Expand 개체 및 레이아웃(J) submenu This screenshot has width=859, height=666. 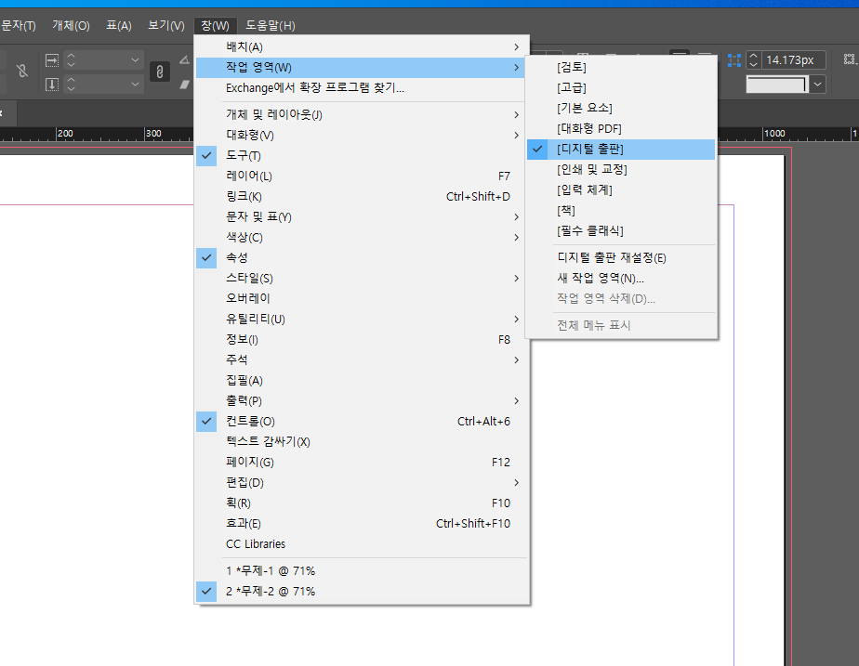[360, 115]
